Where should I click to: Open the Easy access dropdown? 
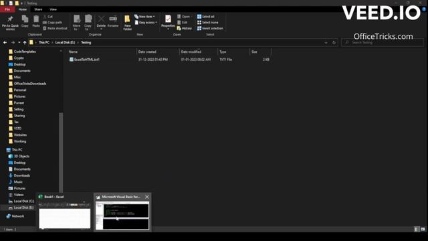point(146,22)
